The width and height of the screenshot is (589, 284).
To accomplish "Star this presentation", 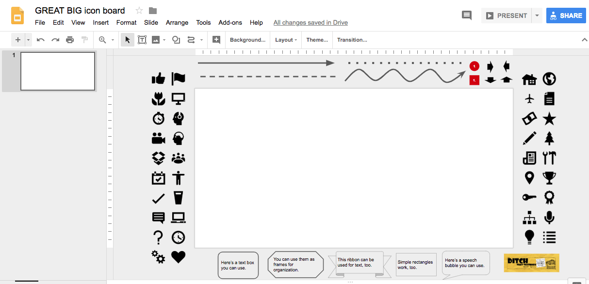I will point(139,10).
